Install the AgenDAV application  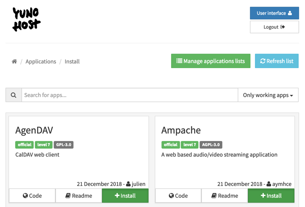click(x=125, y=195)
